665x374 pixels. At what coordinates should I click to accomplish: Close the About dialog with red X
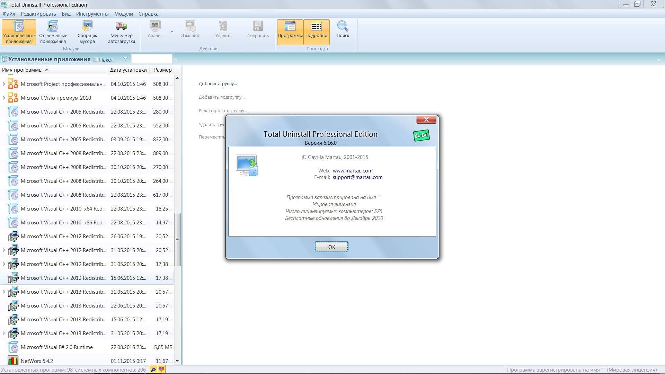pyautogui.click(x=426, y=119)
